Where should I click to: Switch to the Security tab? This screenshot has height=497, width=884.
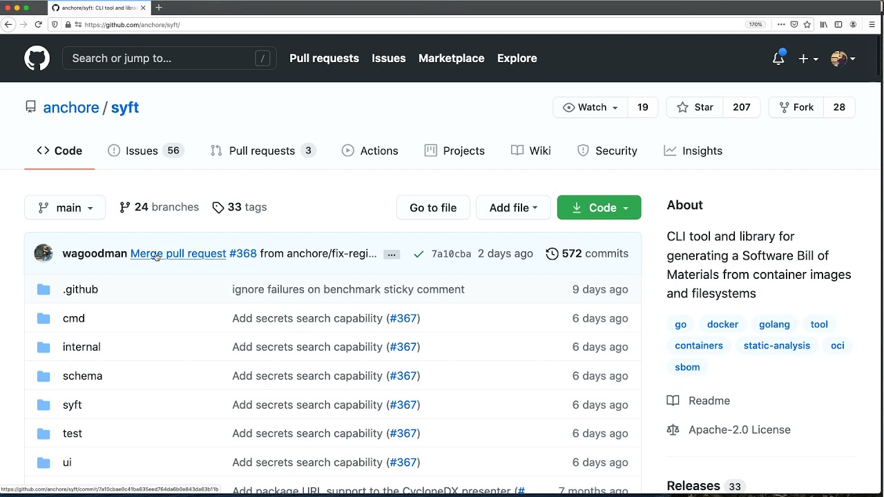(607, 150)
